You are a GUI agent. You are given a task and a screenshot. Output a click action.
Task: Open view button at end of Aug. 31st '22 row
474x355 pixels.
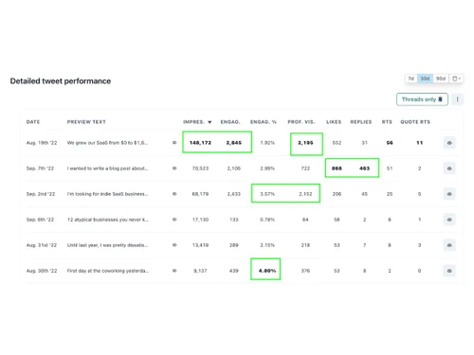click(449, 245)
